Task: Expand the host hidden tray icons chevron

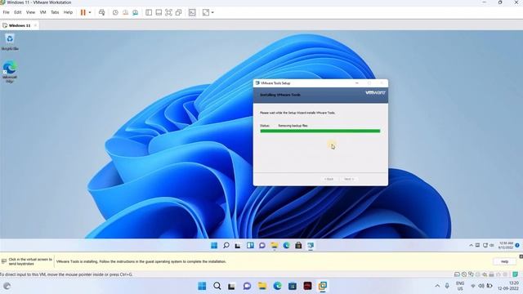Action: click(437, 286)
